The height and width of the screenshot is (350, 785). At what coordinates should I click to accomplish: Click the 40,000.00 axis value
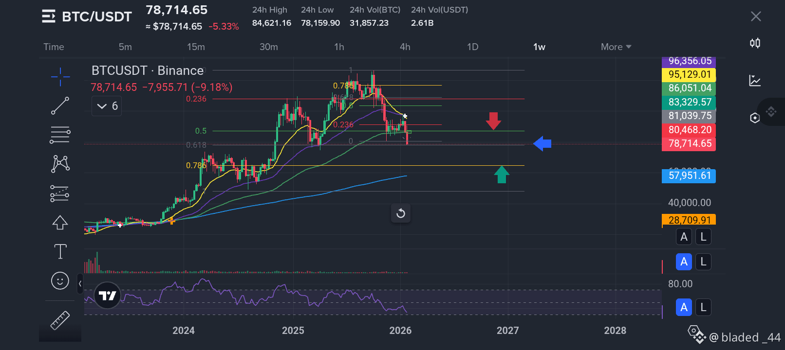click(x=690, y=203)
